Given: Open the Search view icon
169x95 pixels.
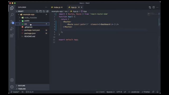Looking at the screenshot, I should click(12, 15).
